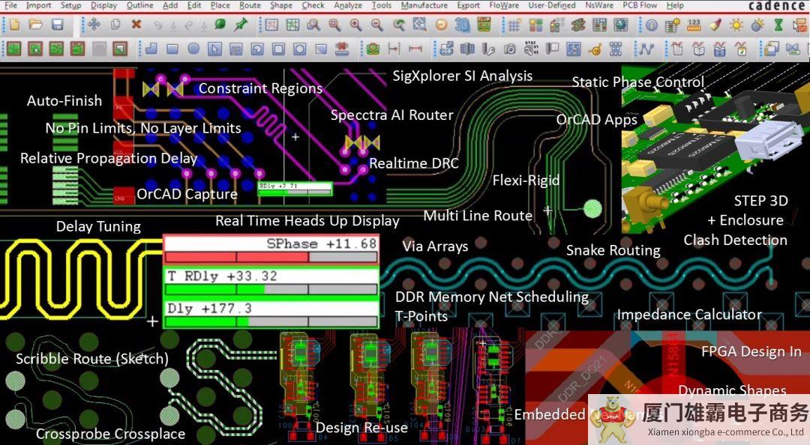Open the Setup menu

[70, 5]
